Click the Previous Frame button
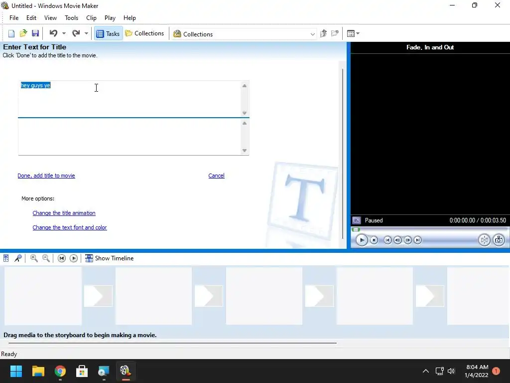Image resolution: width=510 pixels, height=383 pixels. (x=397, y=240)
